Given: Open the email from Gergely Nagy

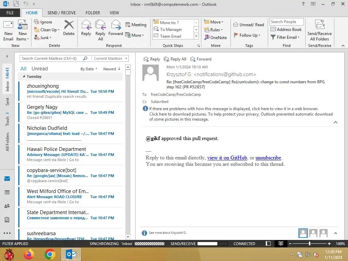Looking at the screenshot, I should pos(71,112).
